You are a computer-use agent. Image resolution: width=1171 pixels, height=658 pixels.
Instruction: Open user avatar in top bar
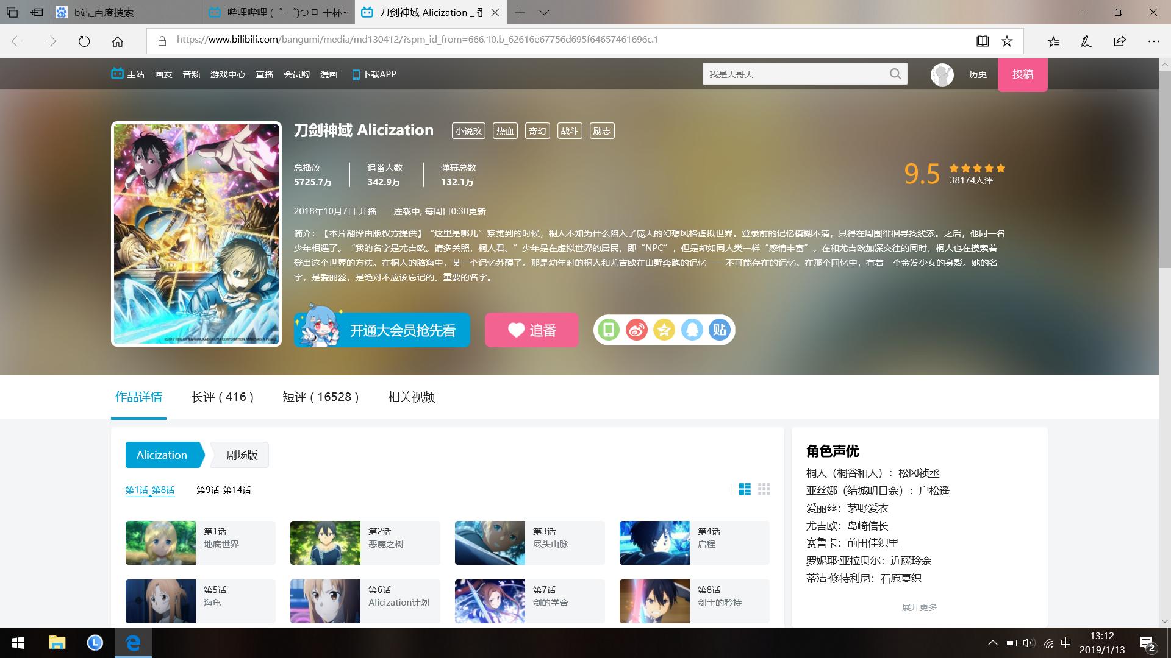tap(942, 74)
